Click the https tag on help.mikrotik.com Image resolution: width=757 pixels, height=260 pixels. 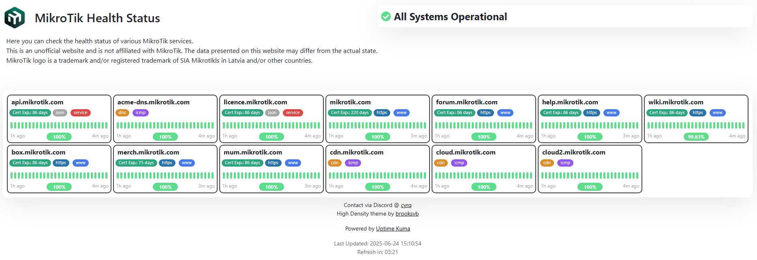click(x=592, y=113)
